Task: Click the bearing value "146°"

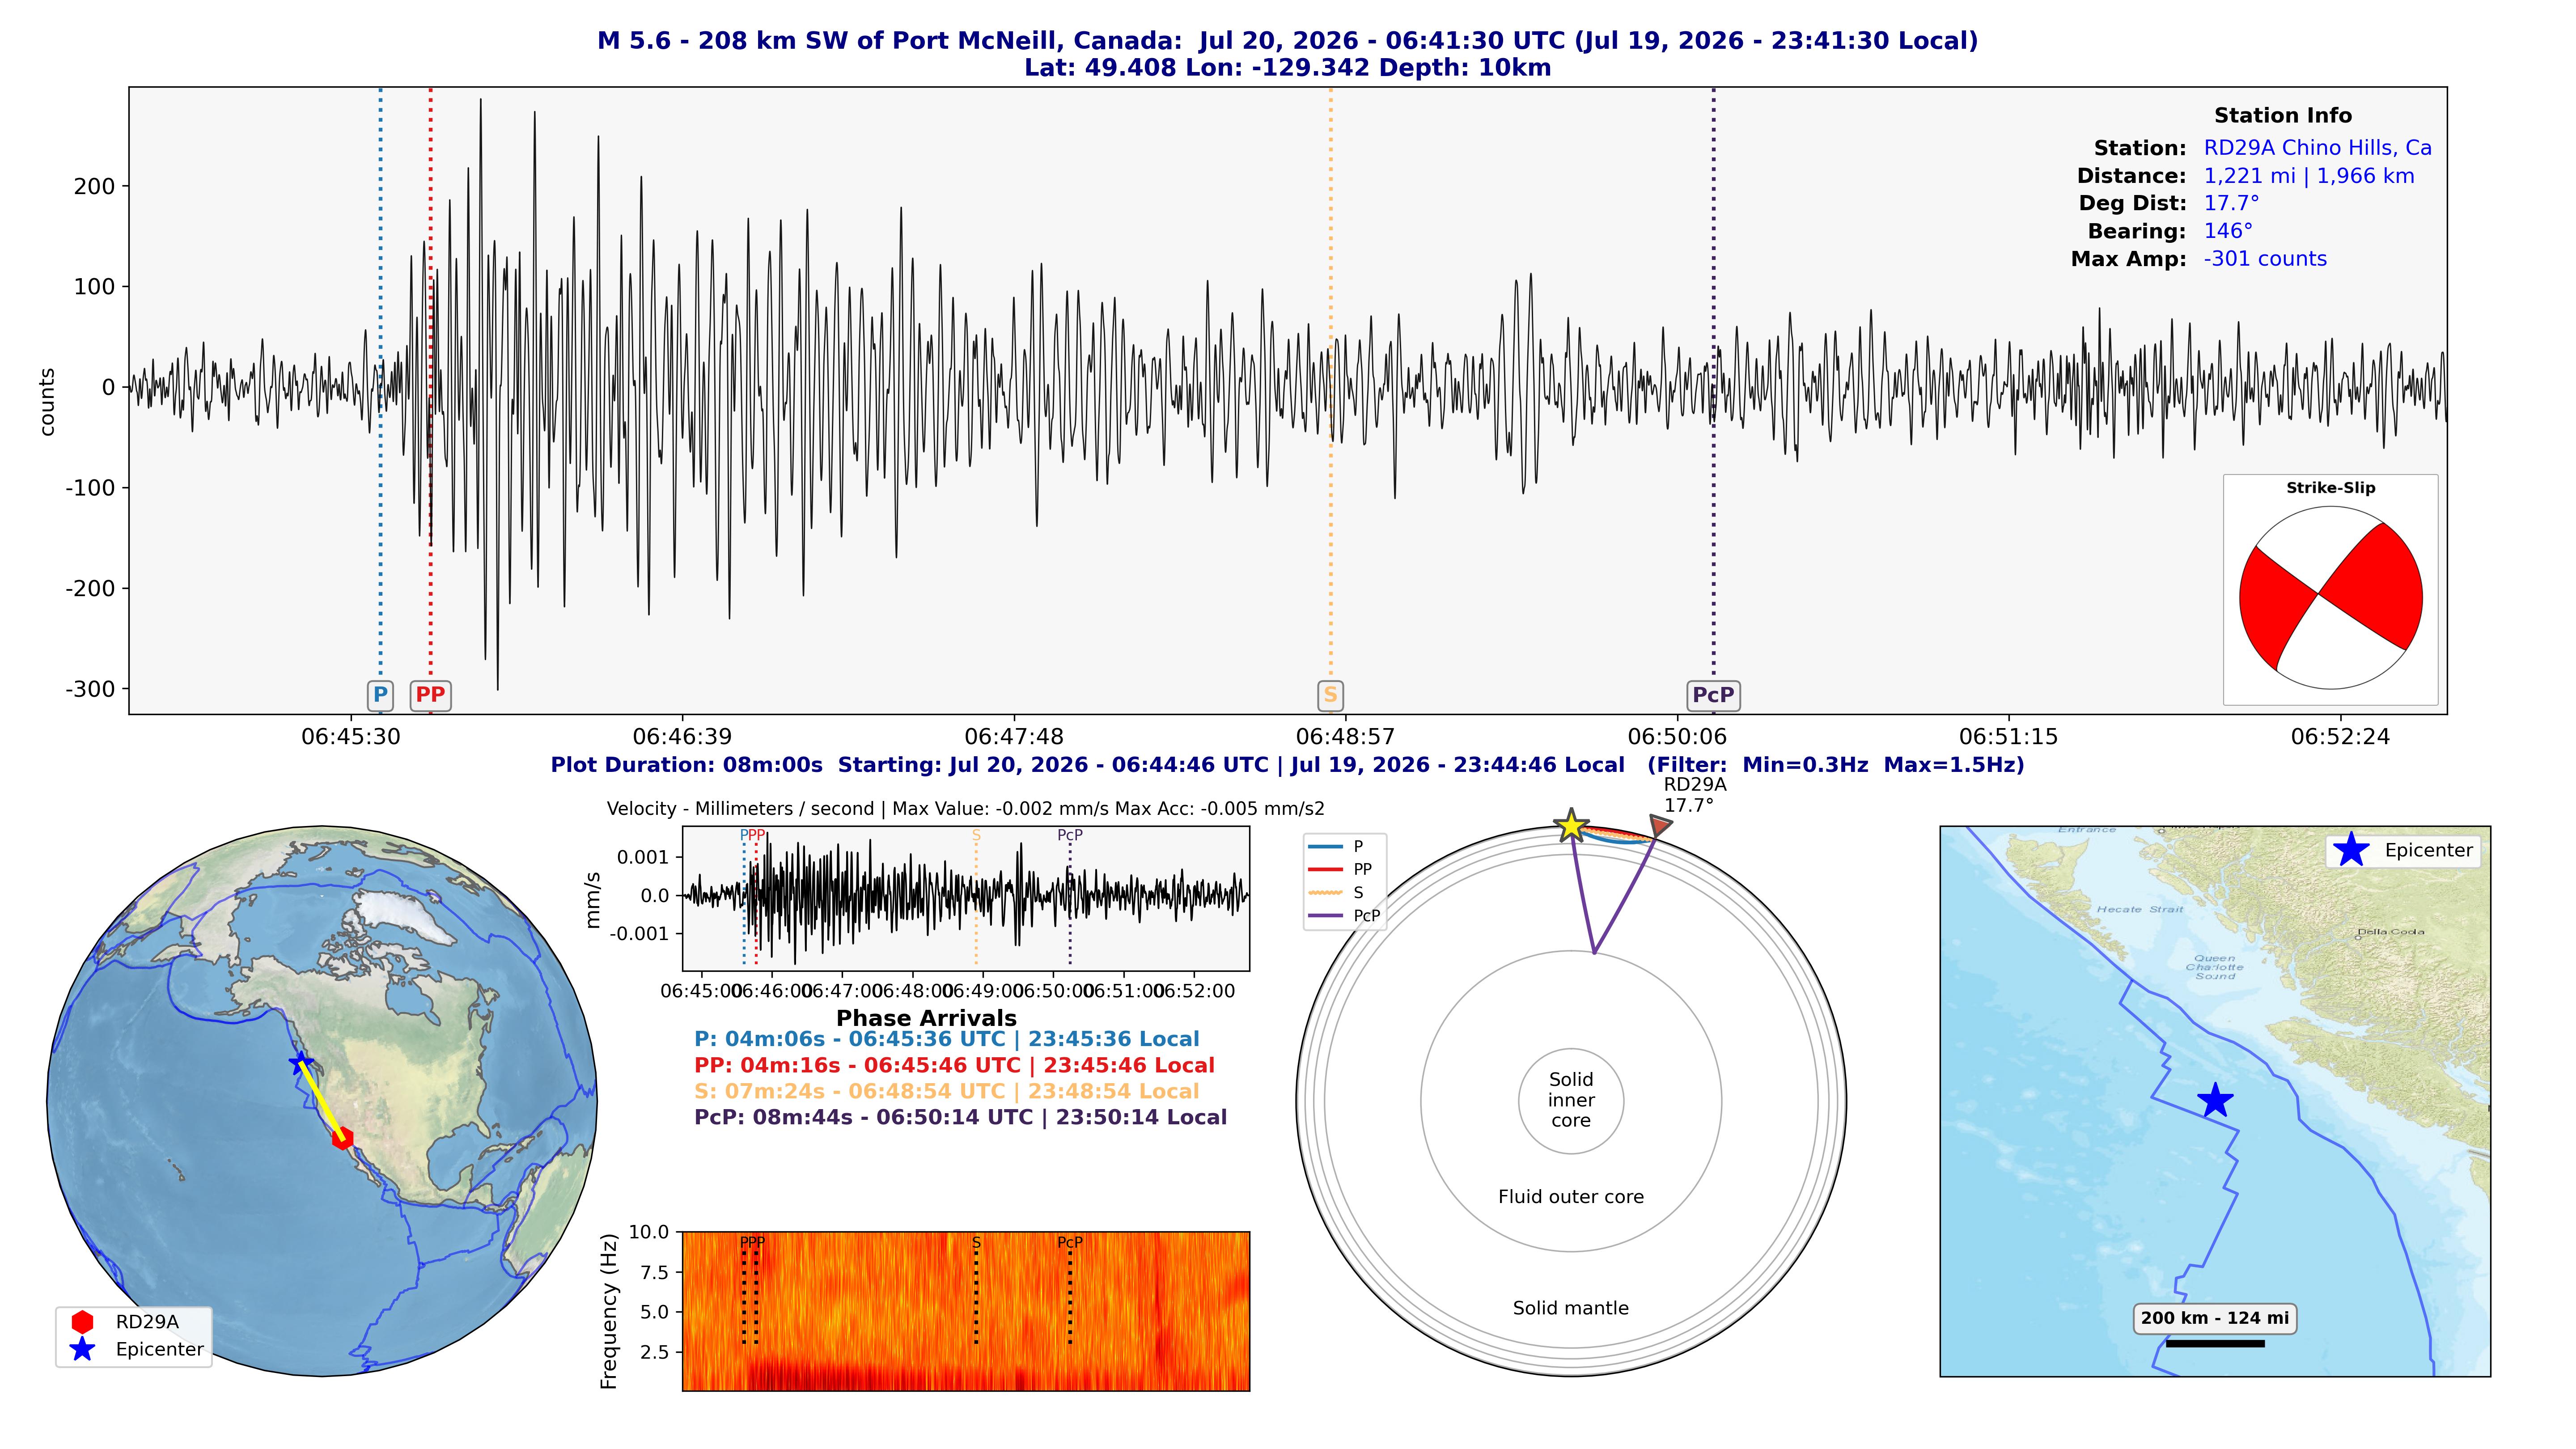Action: pyautogui.click(x=2229, y=231)
